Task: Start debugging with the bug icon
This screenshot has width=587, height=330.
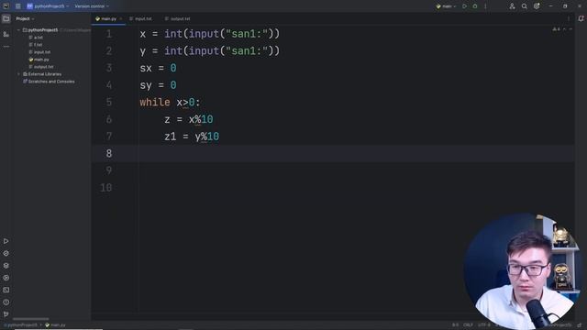Action: pyautogui.click(x=475, y=6)
